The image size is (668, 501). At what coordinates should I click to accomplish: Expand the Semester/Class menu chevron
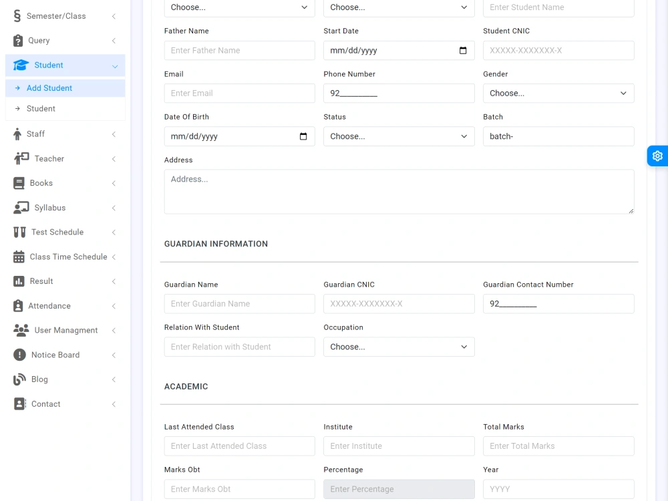tap(114, 16)
